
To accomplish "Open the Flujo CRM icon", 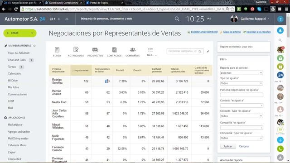I will (x=57, y=52).
